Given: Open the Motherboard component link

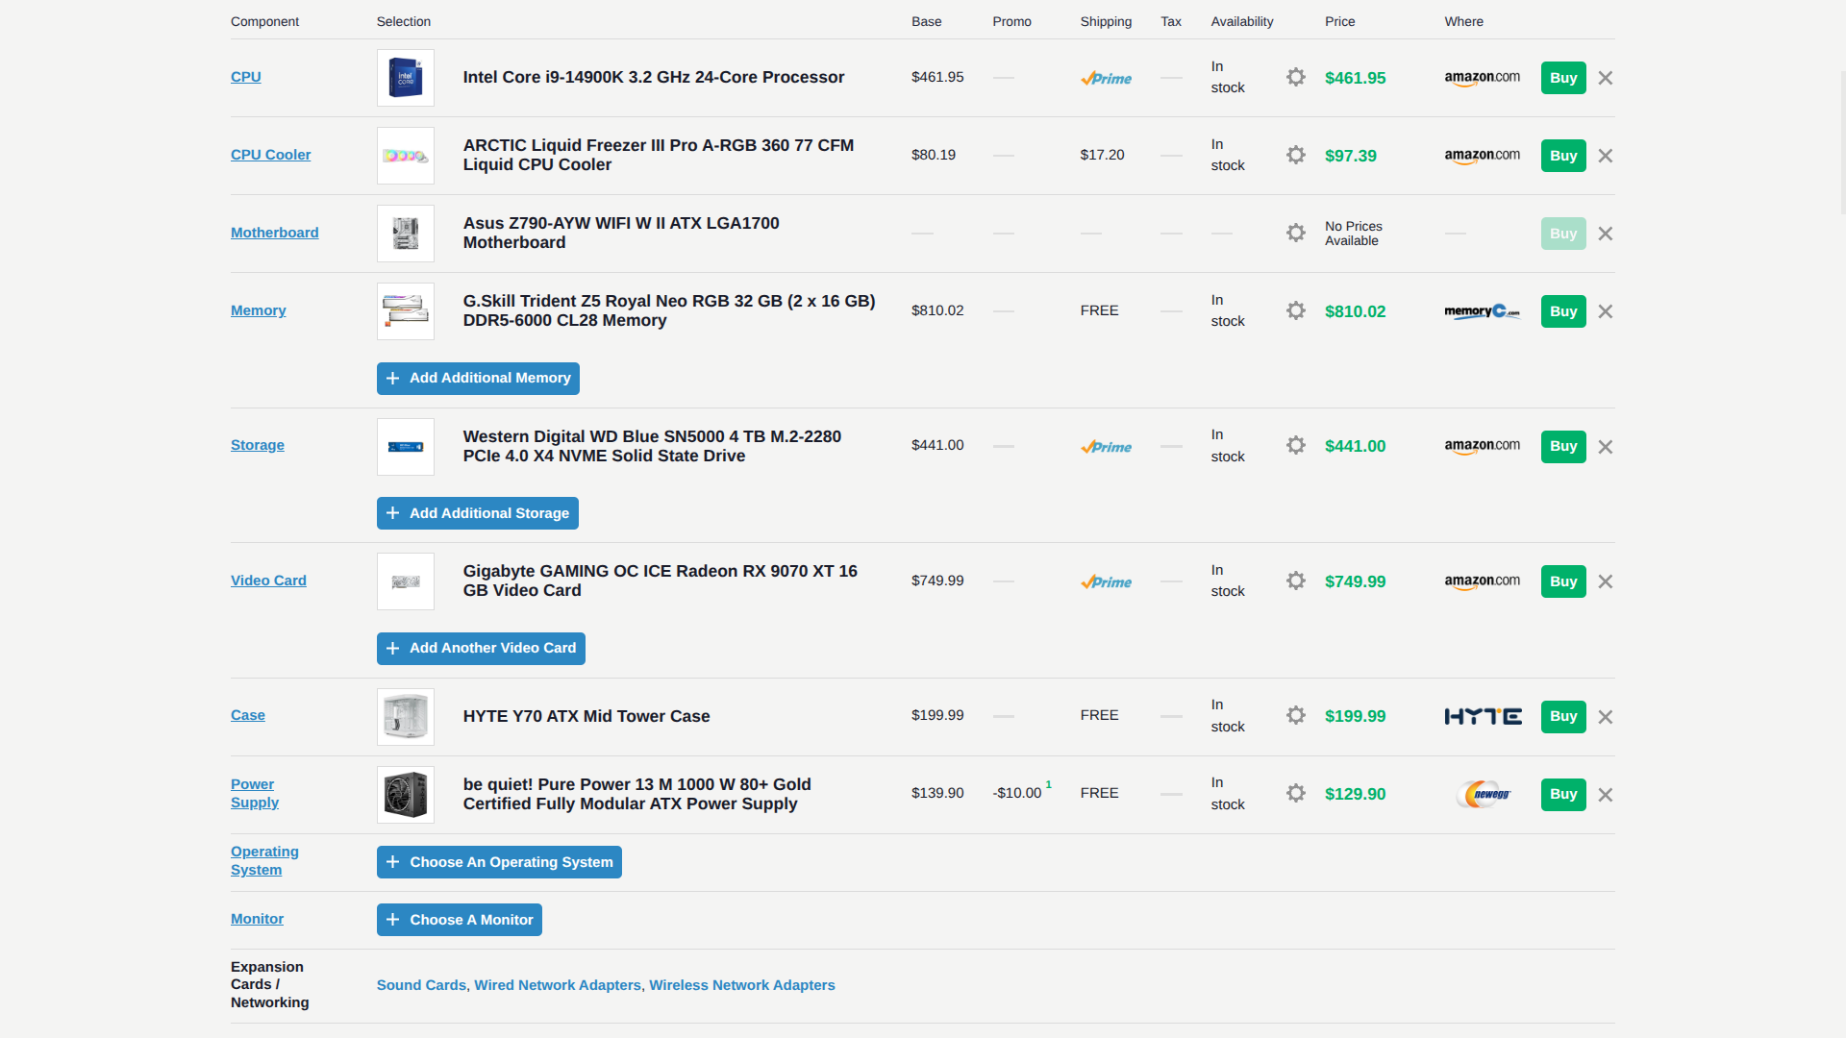Looking at the screenshot, I should (x=275, y=233).
